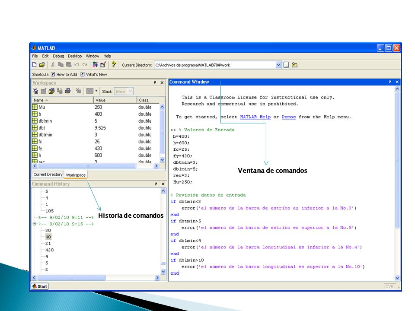Click Import Data icon in Workspace toolbar
Image resolution: width=415 pixels, height=311 pixels.
(x=51, y=91)
